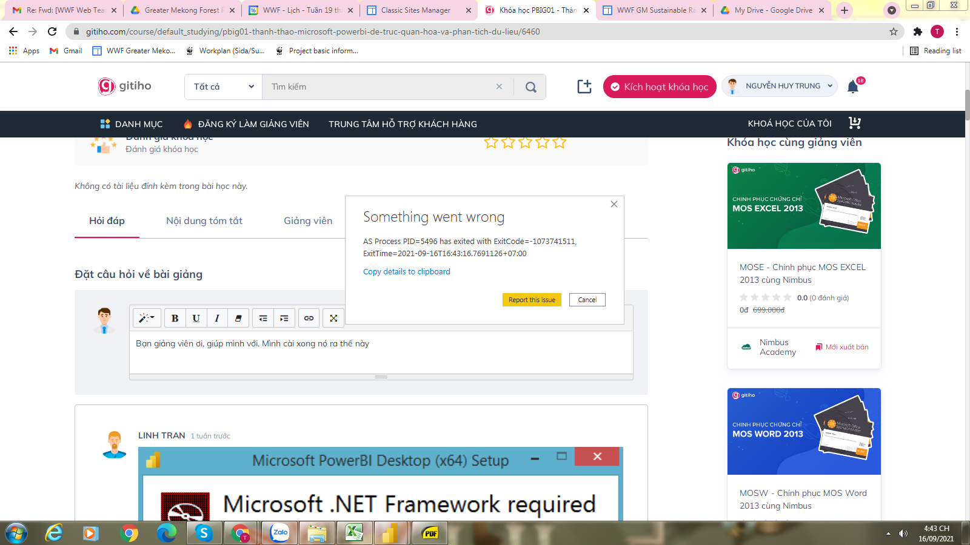Open Chrome extensions puzzle icon
Viewport: 970px width, 545px height.
click(918, 31)
